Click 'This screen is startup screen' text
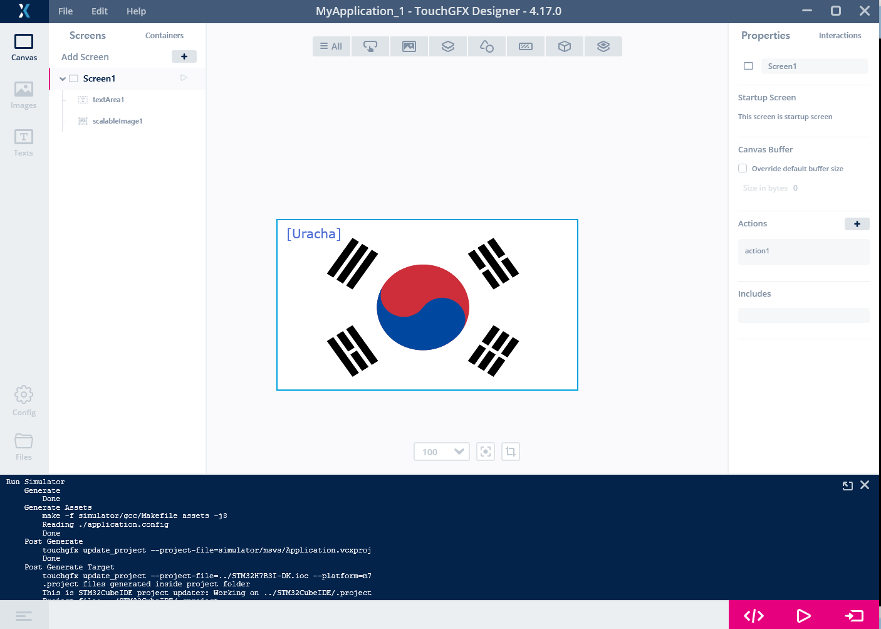Image resolution: width=881 pixels, height=629 pixels. coord(785,117)
